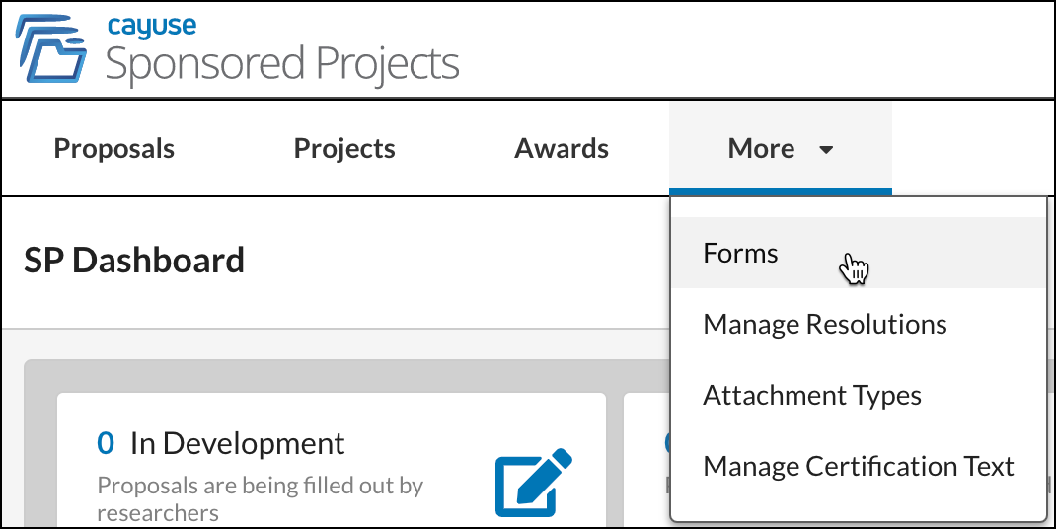Open the More menu
Screen dimensions: 1056x529
tap(780, 148)
